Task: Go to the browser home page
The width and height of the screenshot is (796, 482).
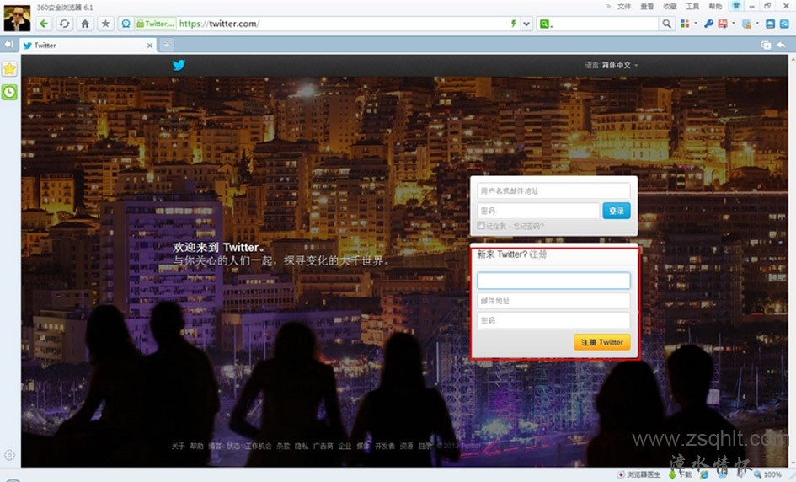Action: pos(85,24)
